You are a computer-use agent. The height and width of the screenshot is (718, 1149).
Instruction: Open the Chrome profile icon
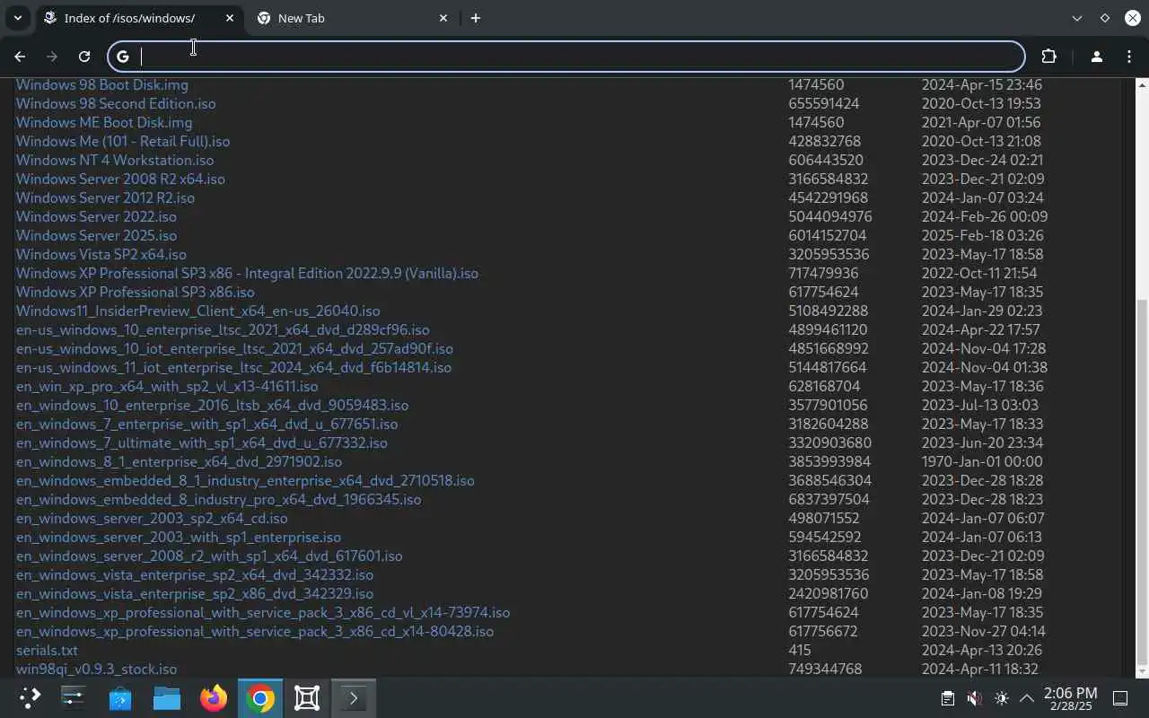click(x=1096, y=57)
